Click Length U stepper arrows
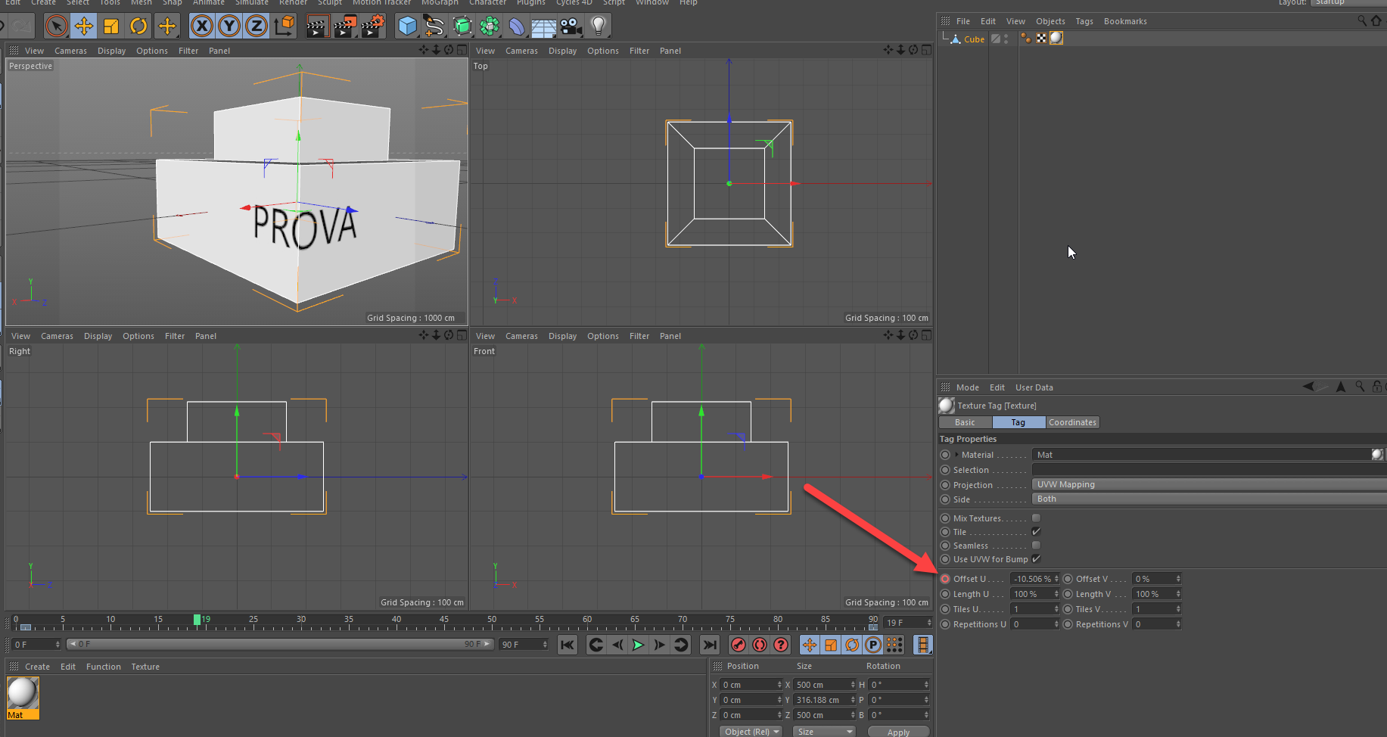1387x737 pixels. point(1056,594)
